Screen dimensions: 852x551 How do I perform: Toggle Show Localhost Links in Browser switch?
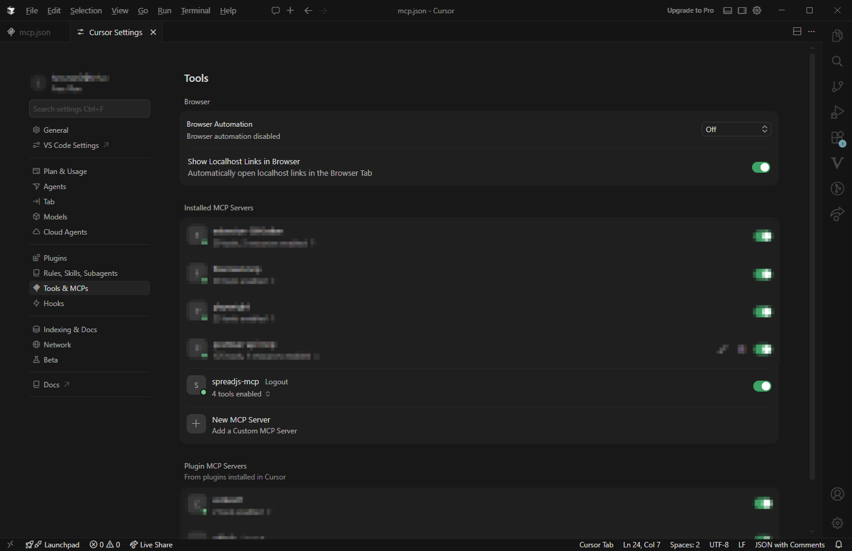[761, 167]
